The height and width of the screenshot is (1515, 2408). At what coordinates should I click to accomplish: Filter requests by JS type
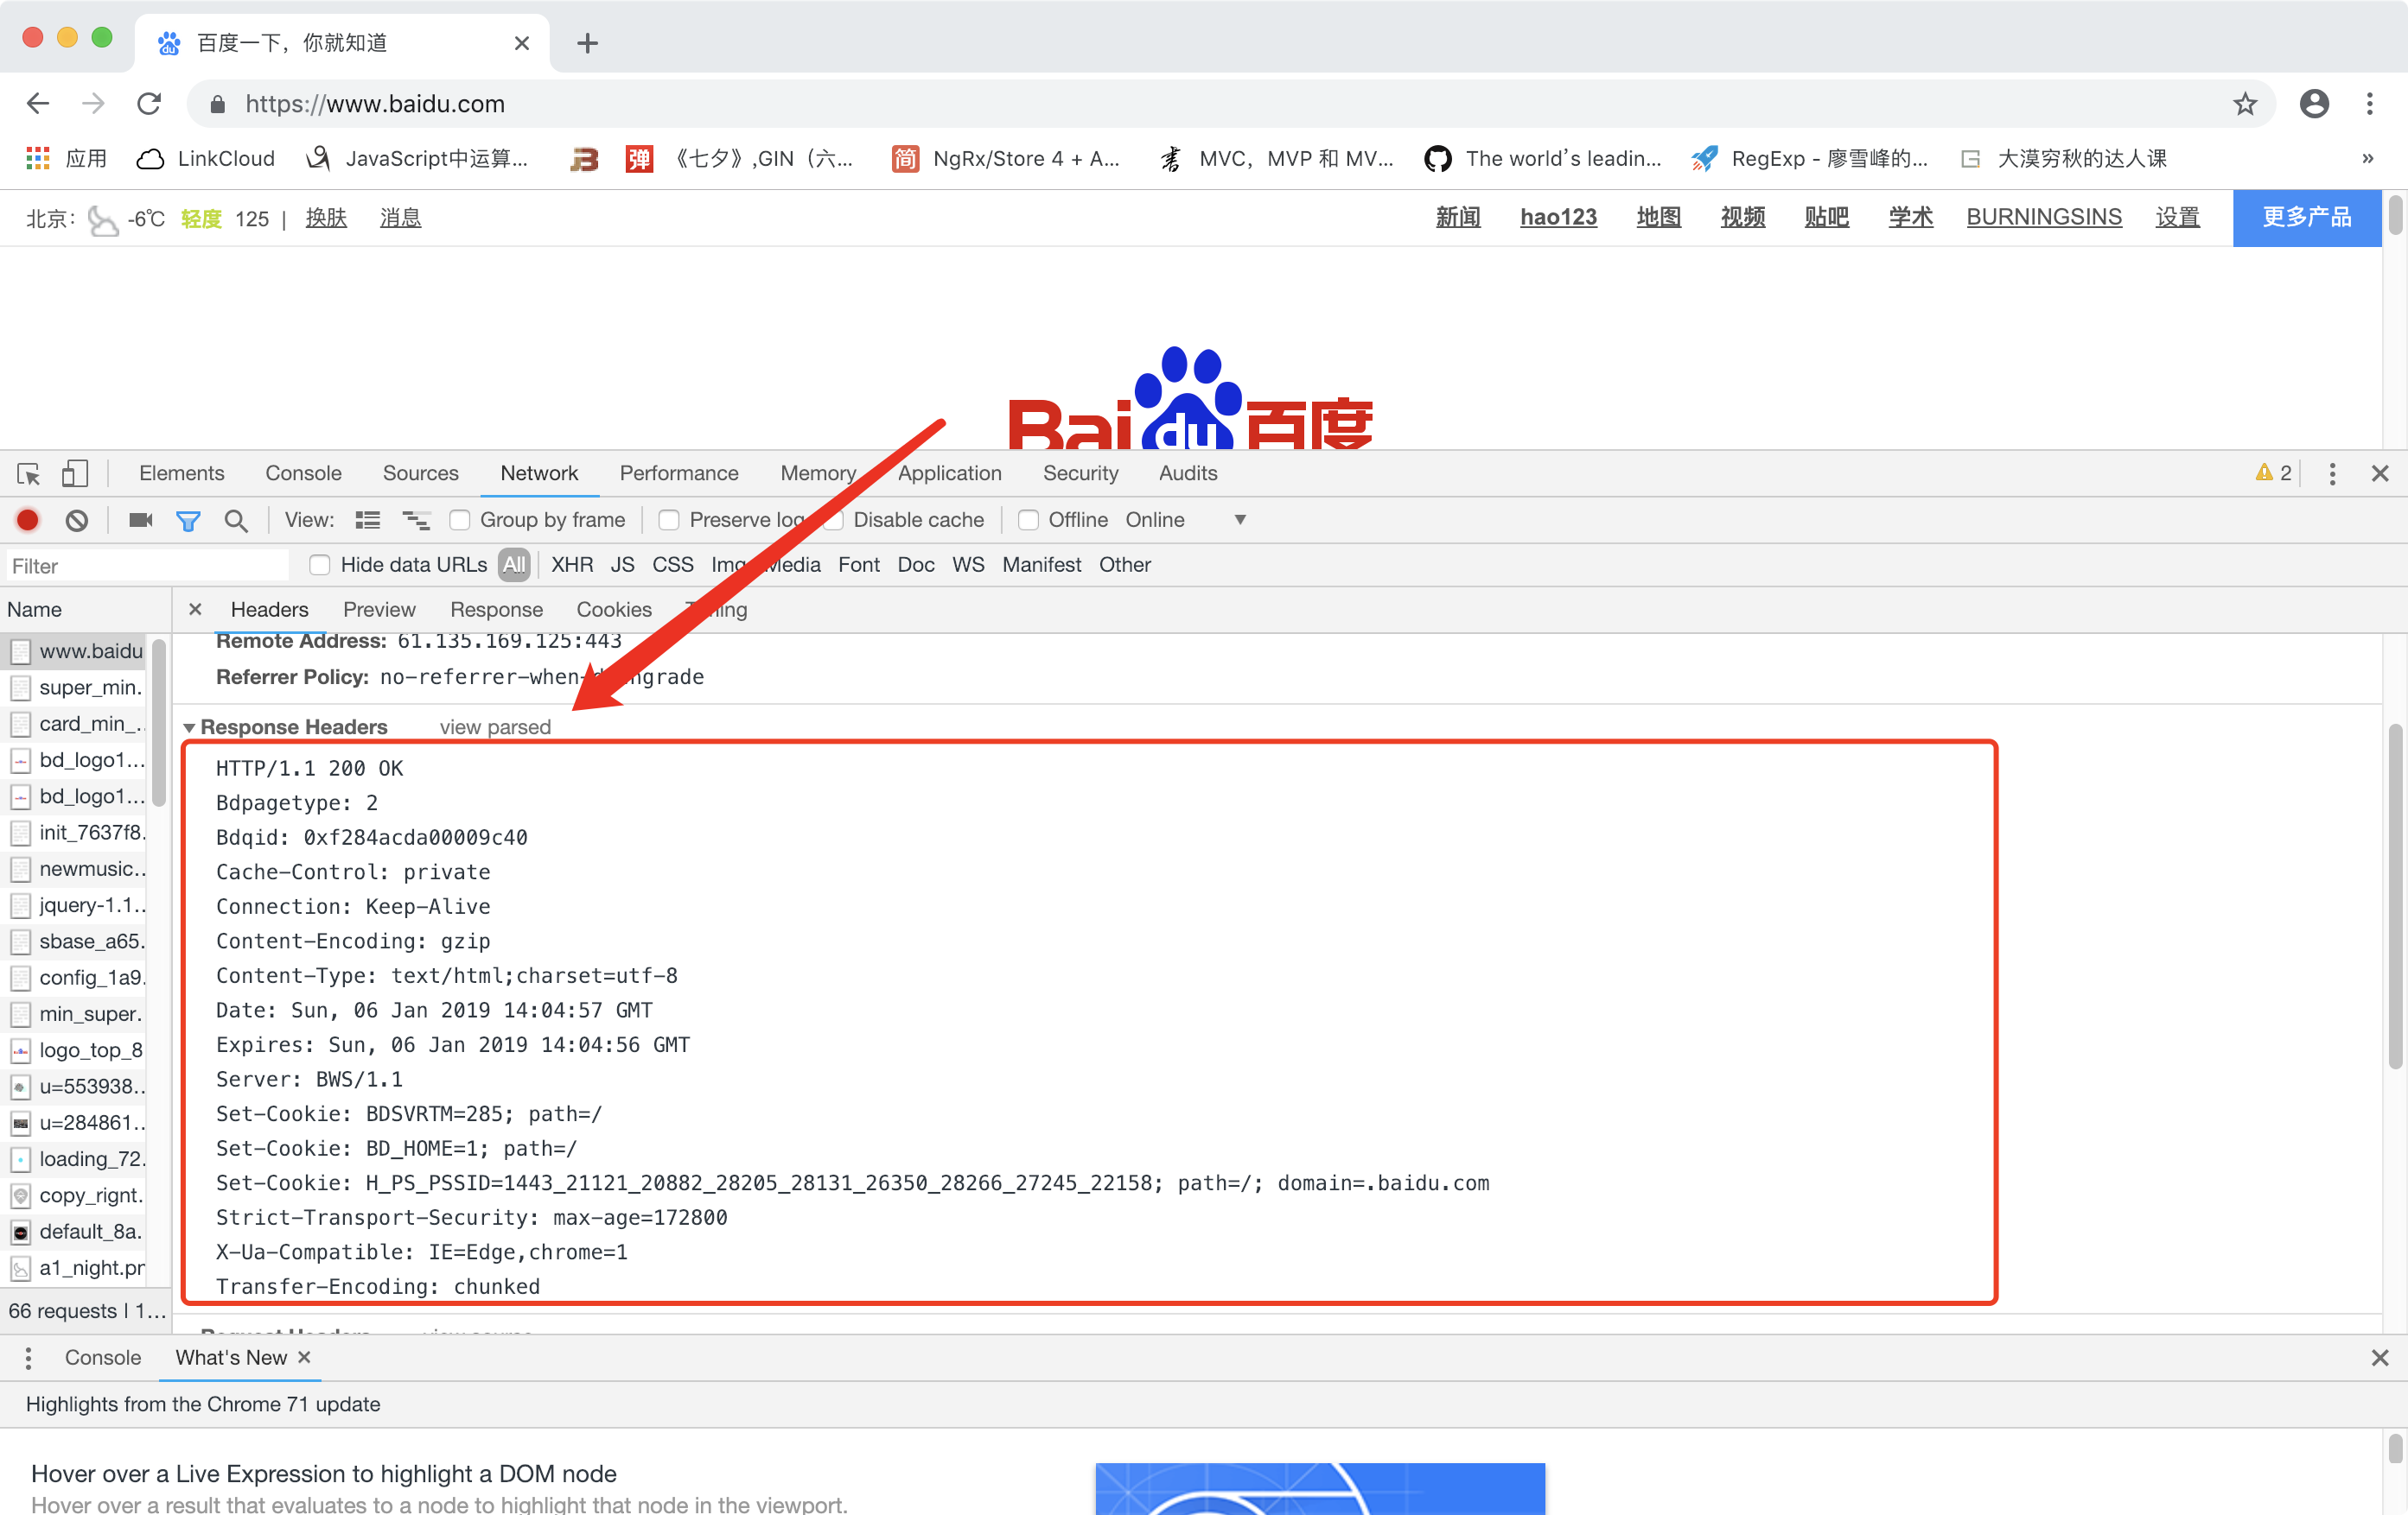point(622,565)
